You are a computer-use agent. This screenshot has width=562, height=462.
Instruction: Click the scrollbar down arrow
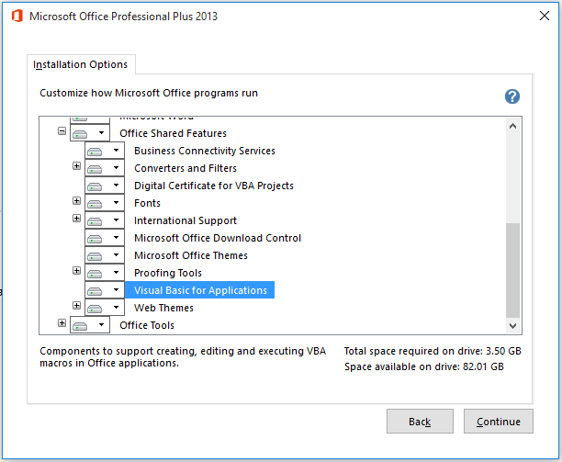[x=513, y=326]
